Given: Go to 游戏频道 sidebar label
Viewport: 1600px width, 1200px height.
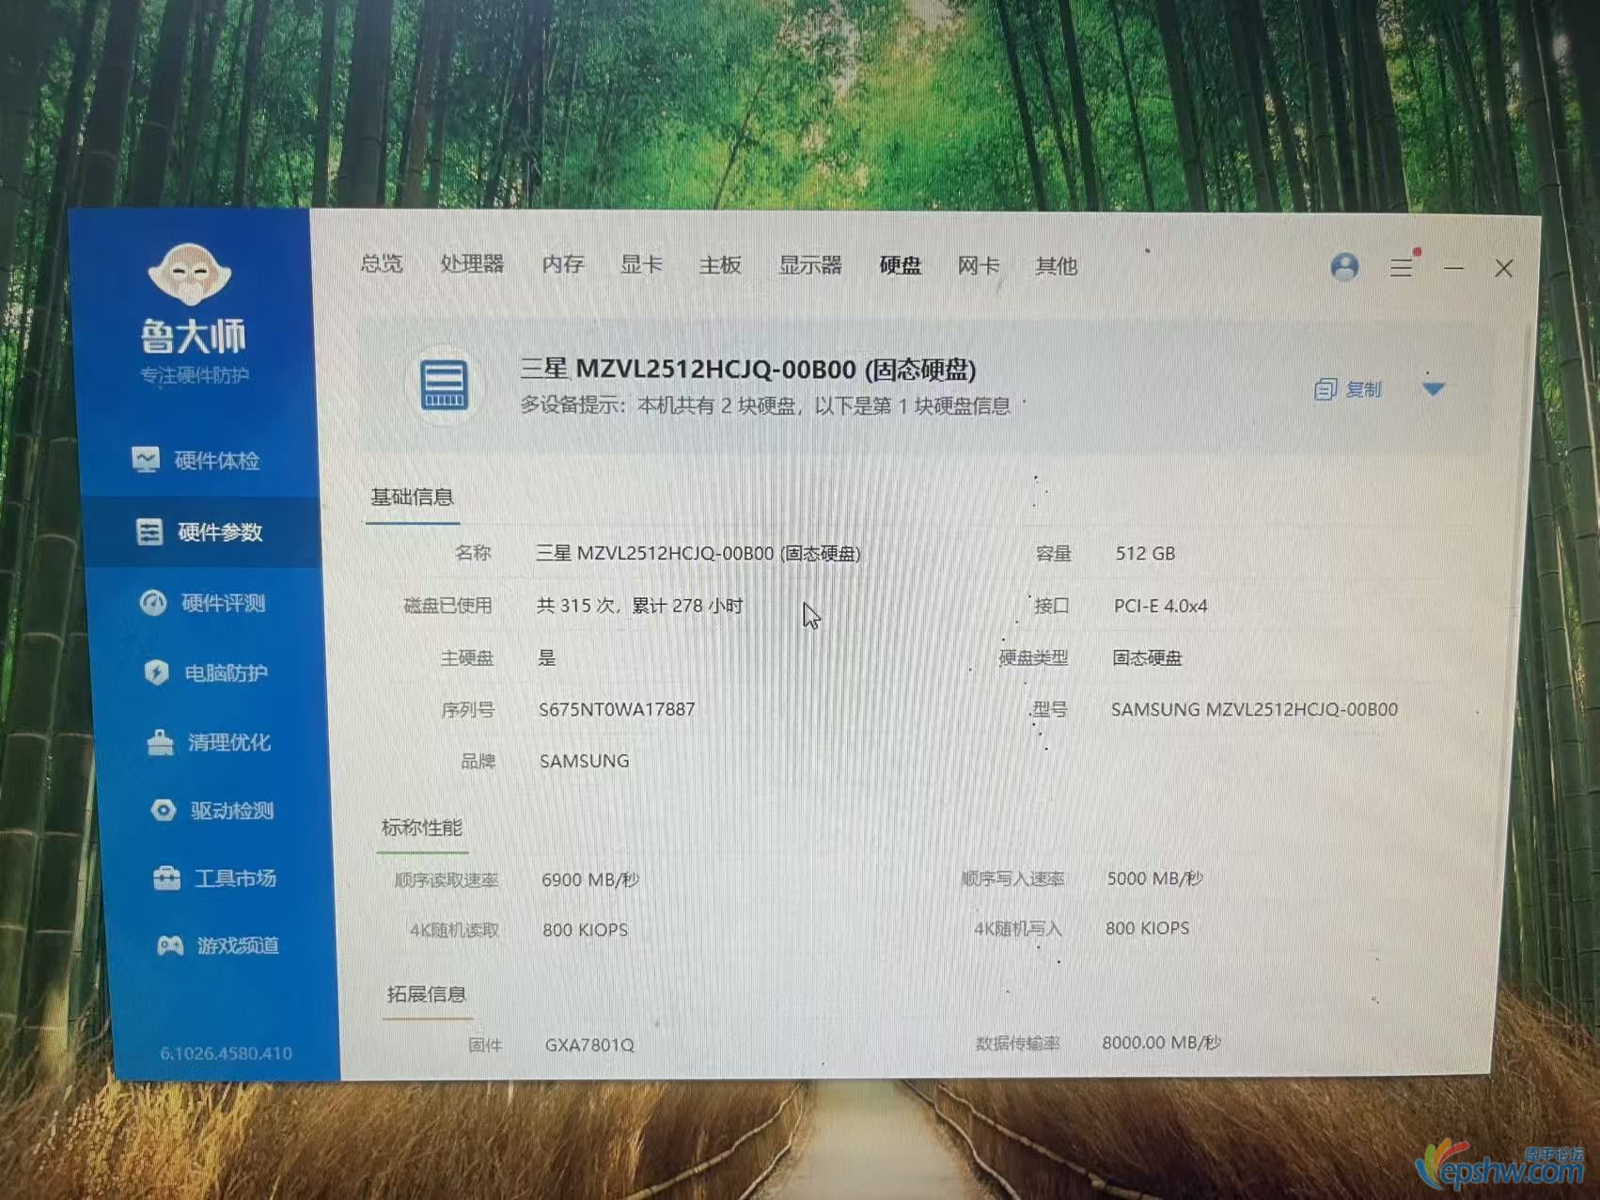Looking at the screenshot, I should 238,945.
